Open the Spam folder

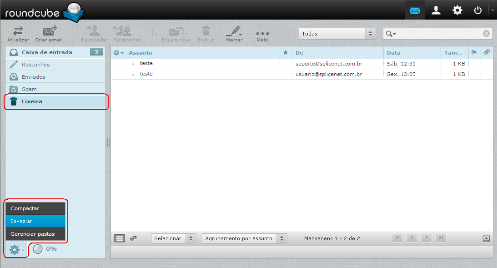pyautogui.click(x=55, y=89)
